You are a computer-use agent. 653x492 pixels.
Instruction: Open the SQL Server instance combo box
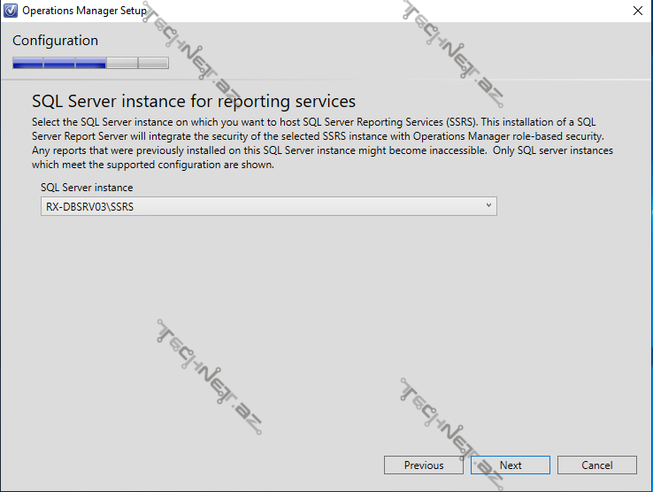coord(268,206)
